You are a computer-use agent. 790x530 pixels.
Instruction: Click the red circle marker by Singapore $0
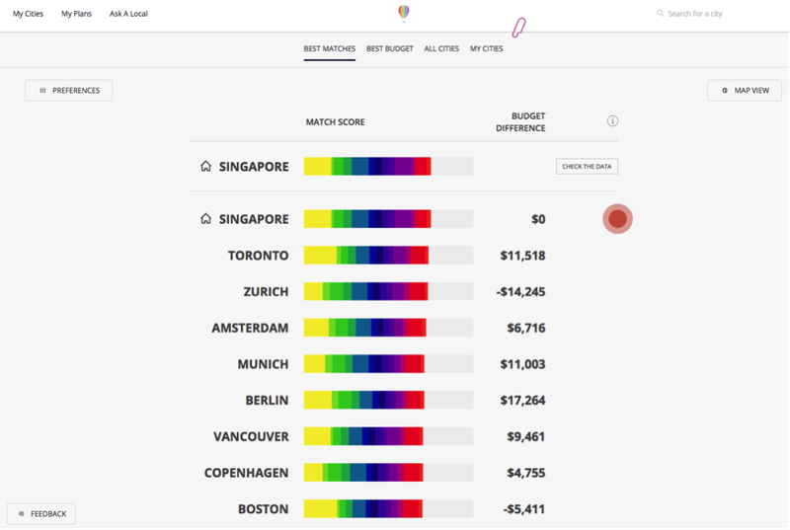pyautogui.click(x=618, y=219)
